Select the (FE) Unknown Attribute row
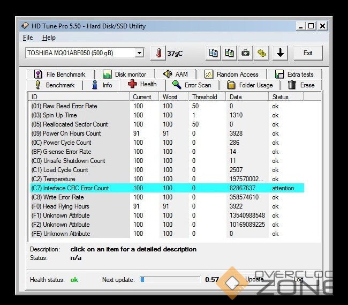348x305 pixels. [x=167, y=234]
